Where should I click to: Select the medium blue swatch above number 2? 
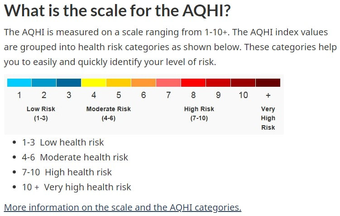[44, 83]
